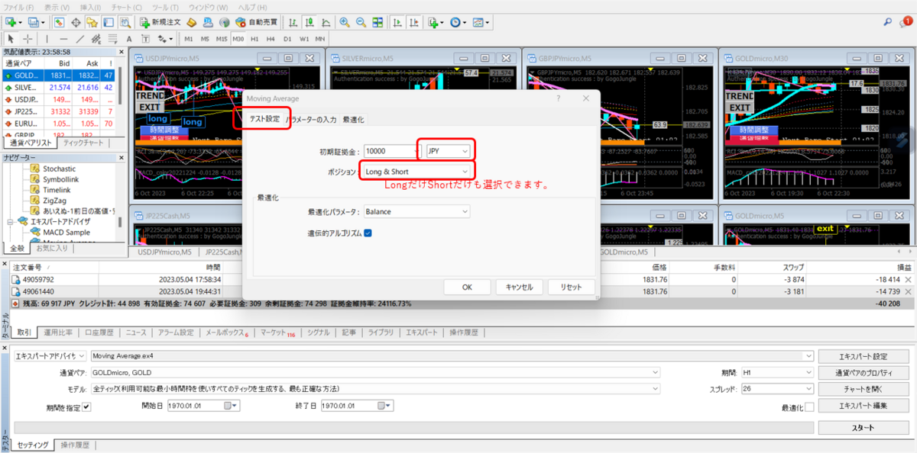The image size is (917, 453).
Task: Open the 口座履歴 terminal tab
Action: (x=99, y=333)
